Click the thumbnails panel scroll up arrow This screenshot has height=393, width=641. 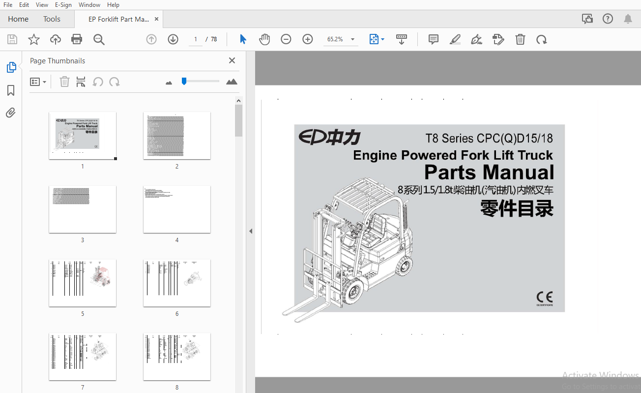tap(239, 101)
